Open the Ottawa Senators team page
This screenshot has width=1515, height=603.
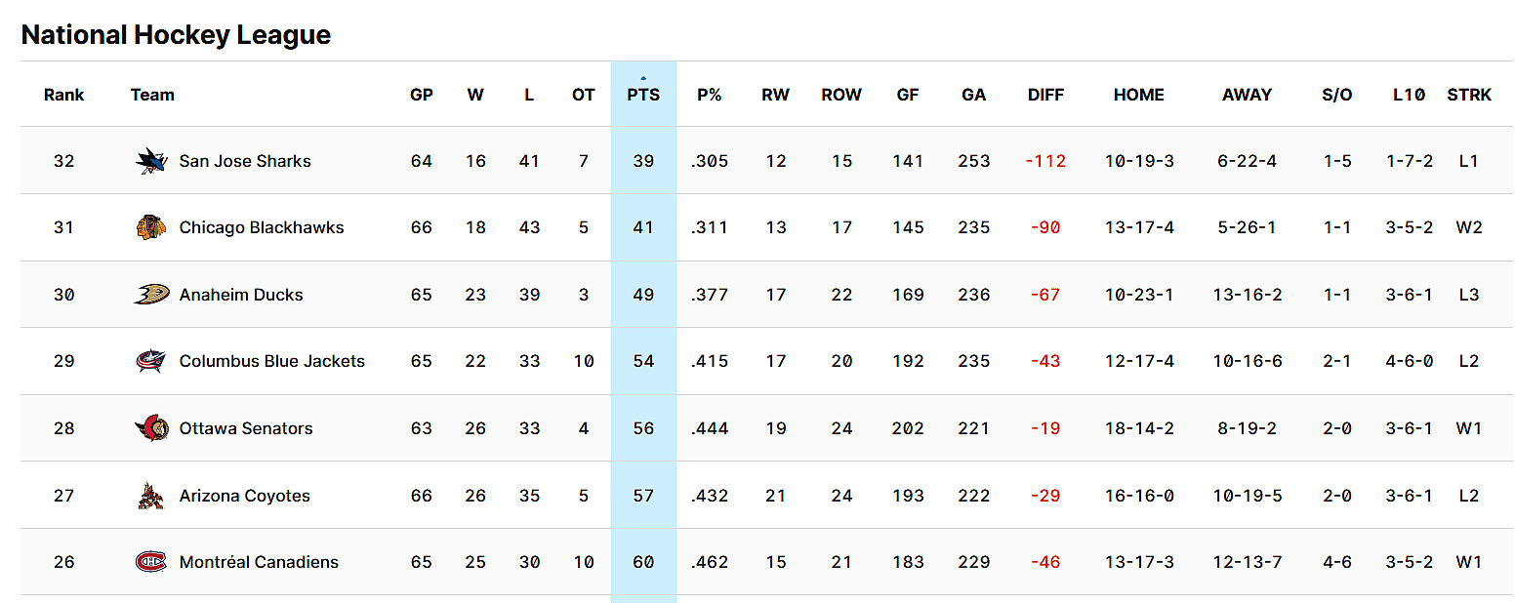click(x=245, y=427)
